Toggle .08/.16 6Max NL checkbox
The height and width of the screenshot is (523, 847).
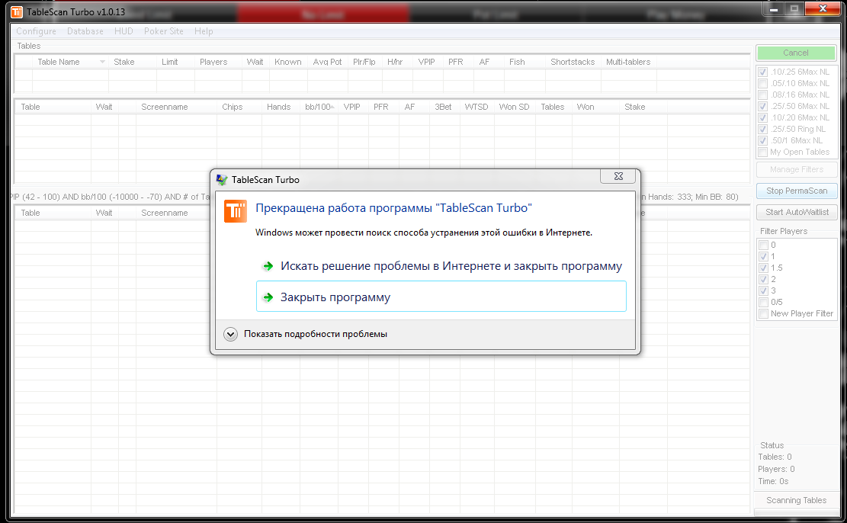point(762,95)
